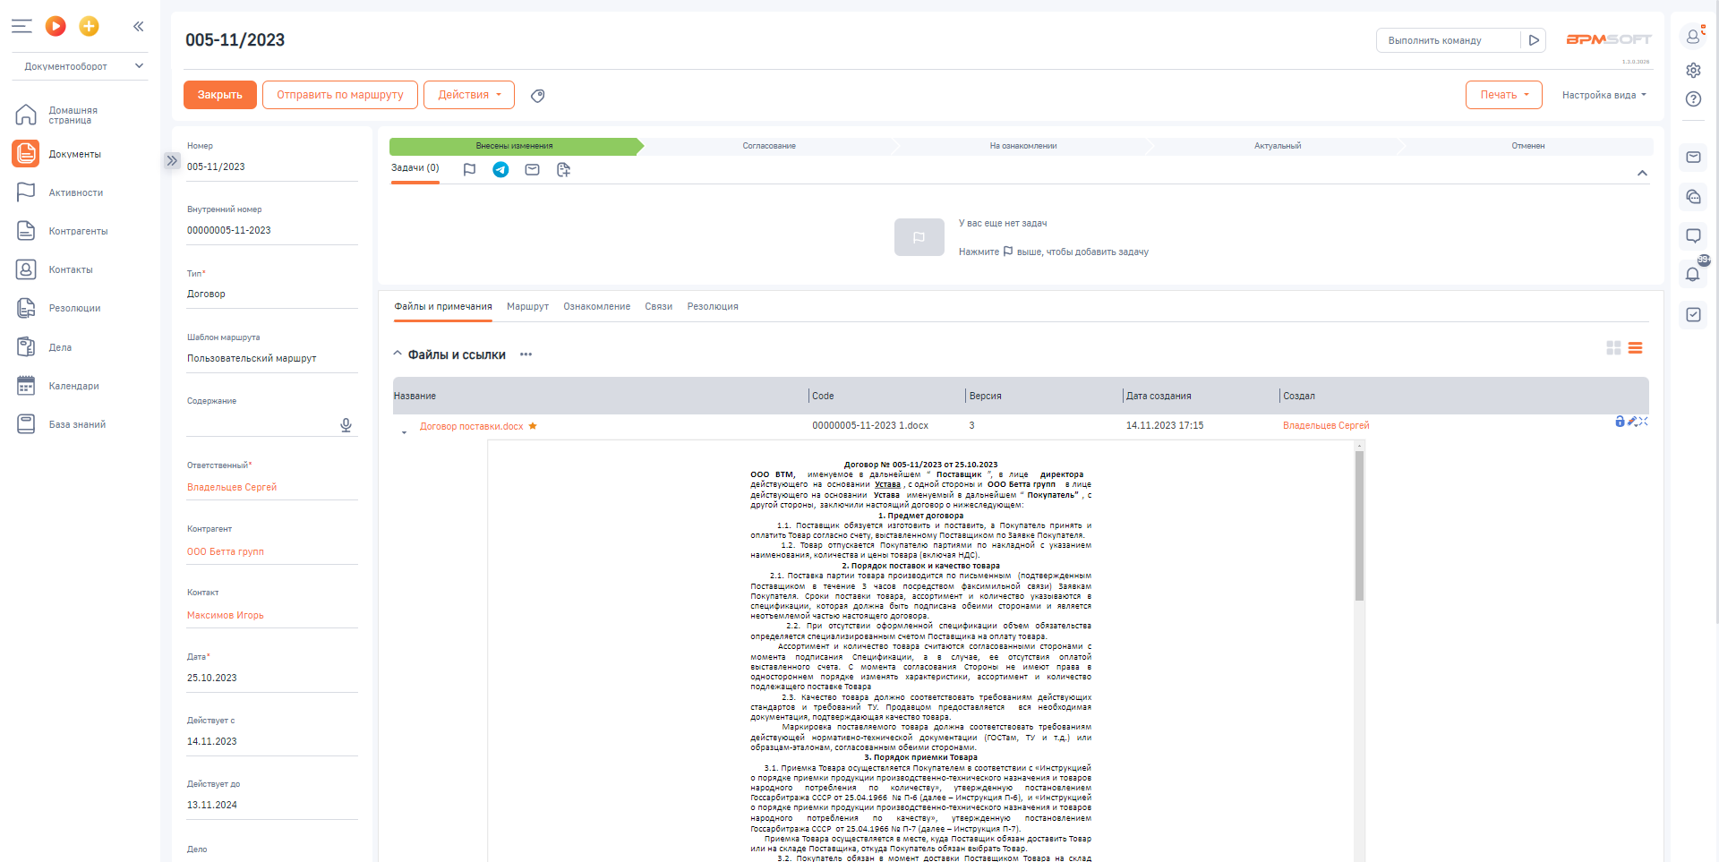Collapse the file preview with cross arrows icon

tap(1644, 422)
